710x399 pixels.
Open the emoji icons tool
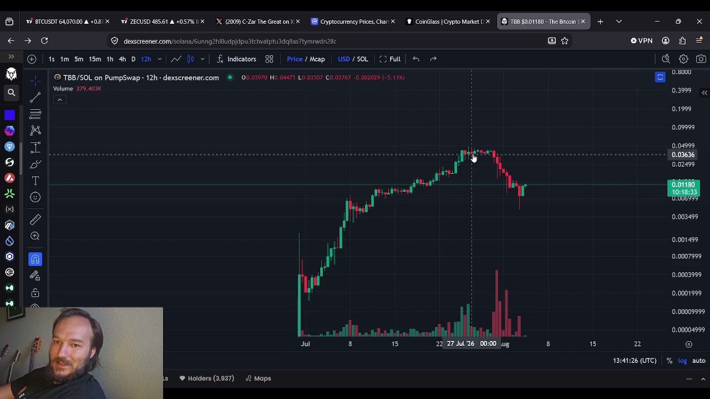click(35, 197)
